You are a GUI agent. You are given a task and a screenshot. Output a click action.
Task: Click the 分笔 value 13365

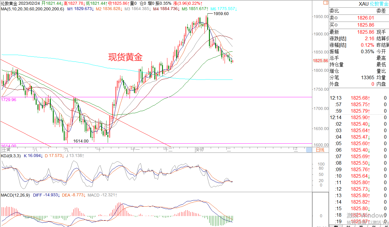tap(368, 78)
